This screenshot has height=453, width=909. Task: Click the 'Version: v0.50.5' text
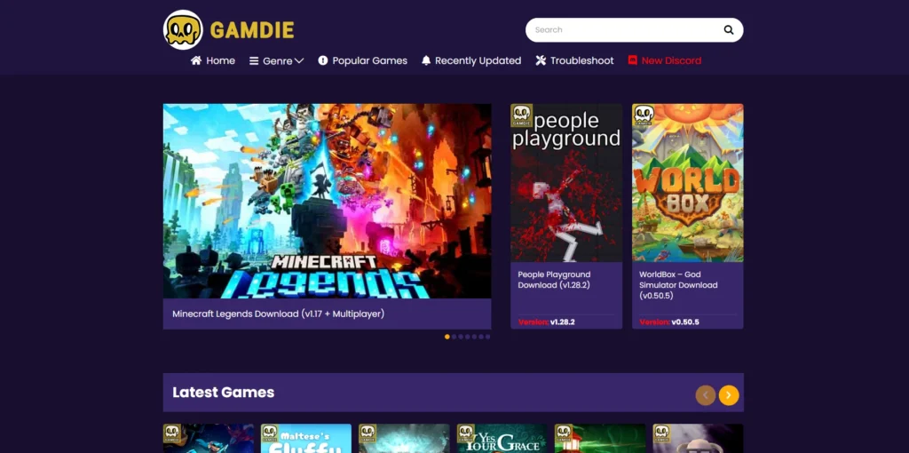(x=669, y=322)
